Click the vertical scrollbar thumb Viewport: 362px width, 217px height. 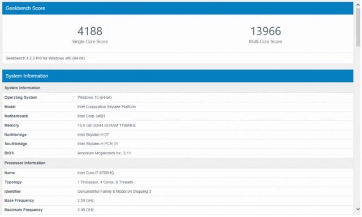[358, 27]
